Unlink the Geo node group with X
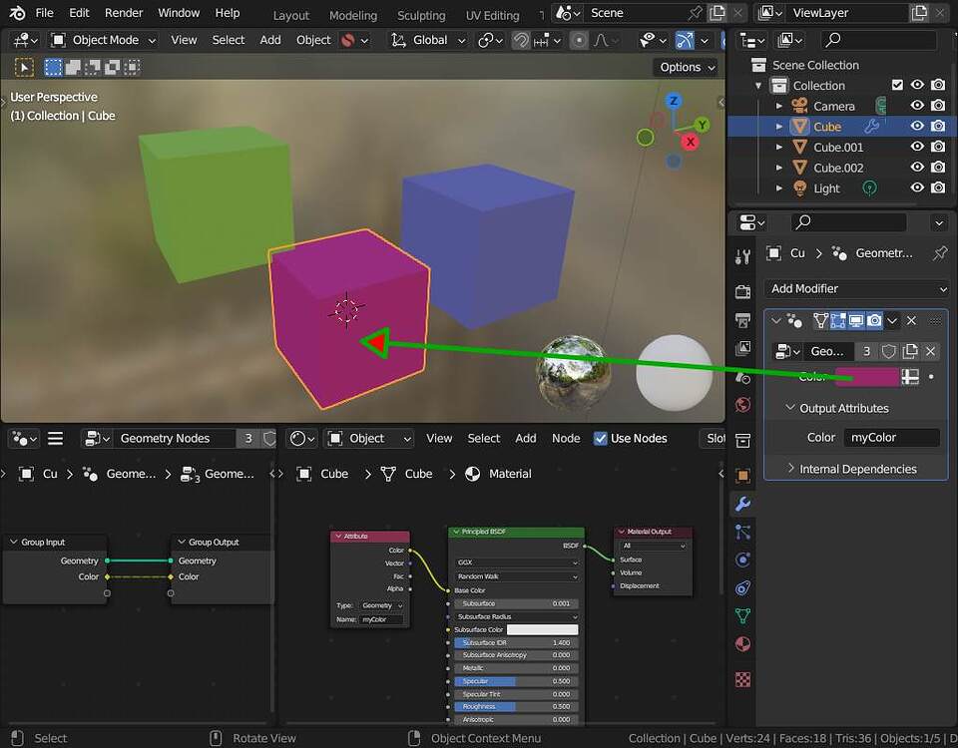This screenshot has height=748, width=958. click(x=930, y=351)
